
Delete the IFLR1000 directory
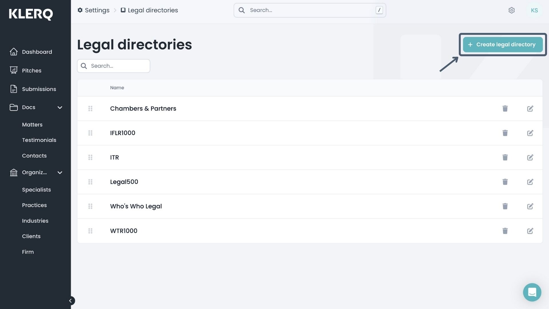[505, 133]
